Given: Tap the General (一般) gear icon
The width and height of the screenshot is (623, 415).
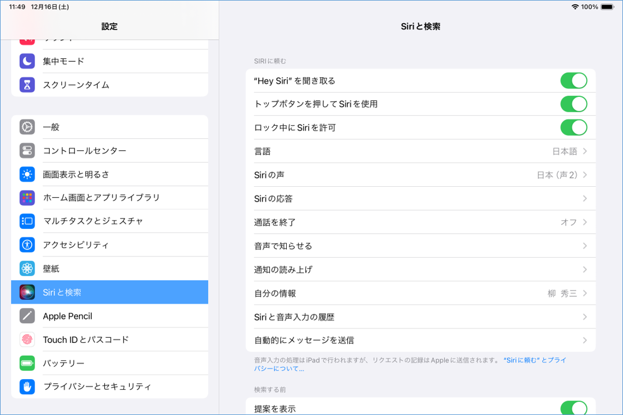Looking at the screenshot, I should coord(27,127).
